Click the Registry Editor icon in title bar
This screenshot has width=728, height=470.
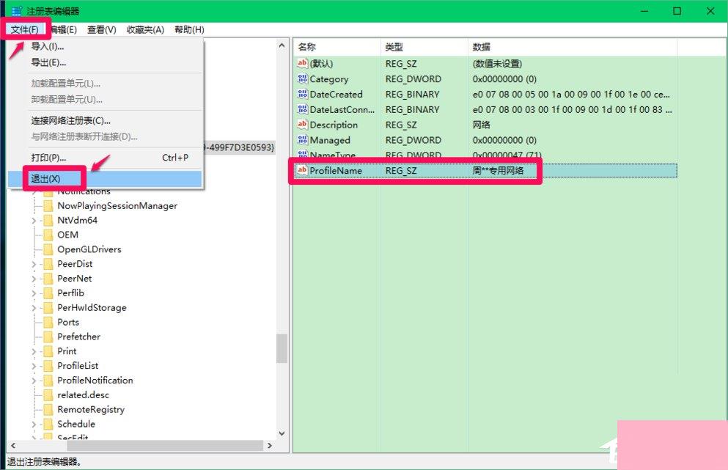tap(15, 10)
